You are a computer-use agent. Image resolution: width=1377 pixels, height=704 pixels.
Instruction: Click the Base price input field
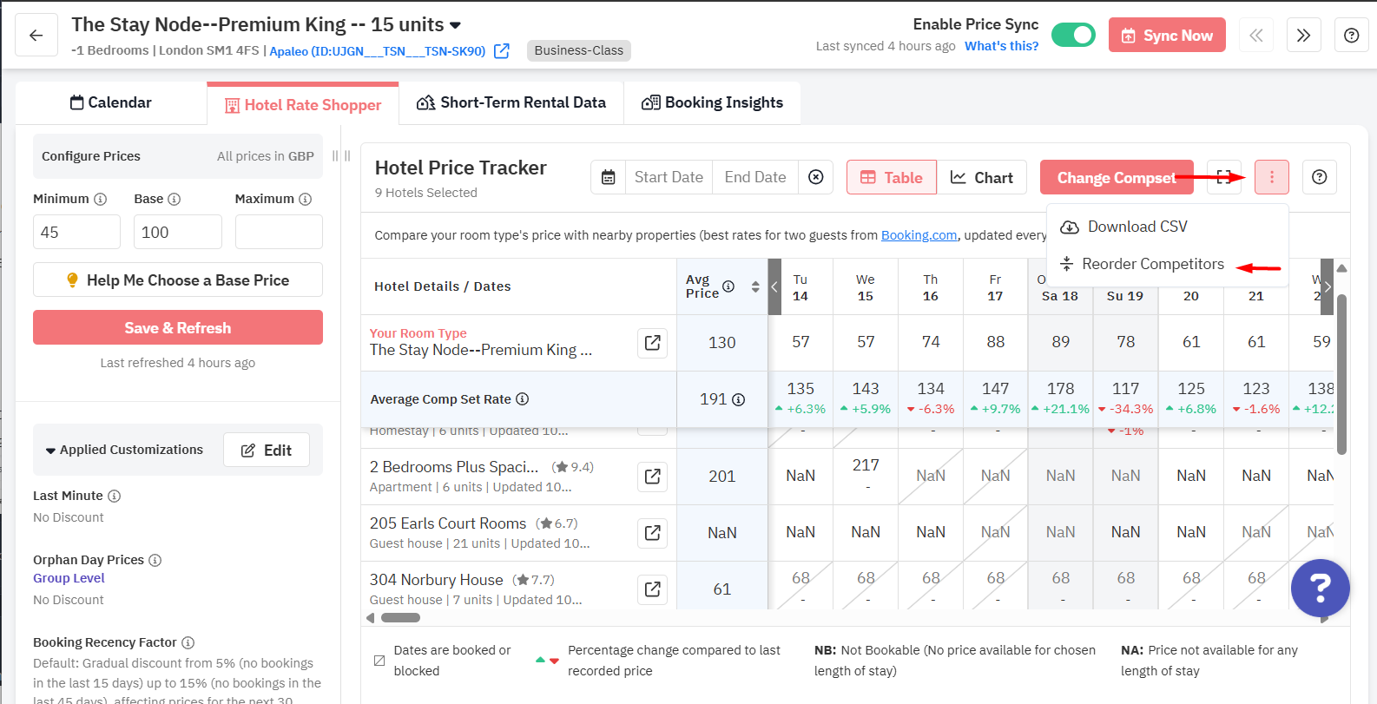(177, 232)
